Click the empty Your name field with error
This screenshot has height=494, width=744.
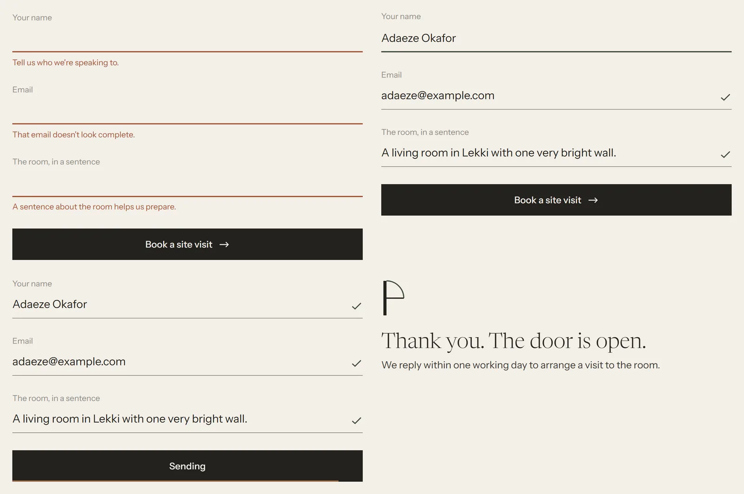(x=187, y=39)
